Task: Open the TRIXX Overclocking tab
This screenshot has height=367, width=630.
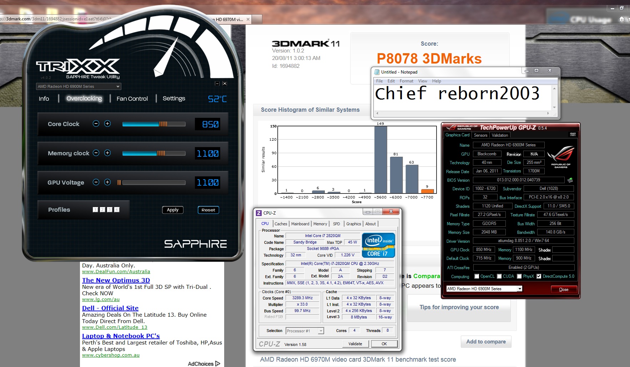Action: 84,99
